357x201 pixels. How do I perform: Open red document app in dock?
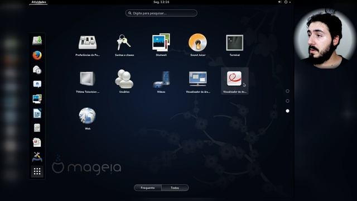pos(37,142)
